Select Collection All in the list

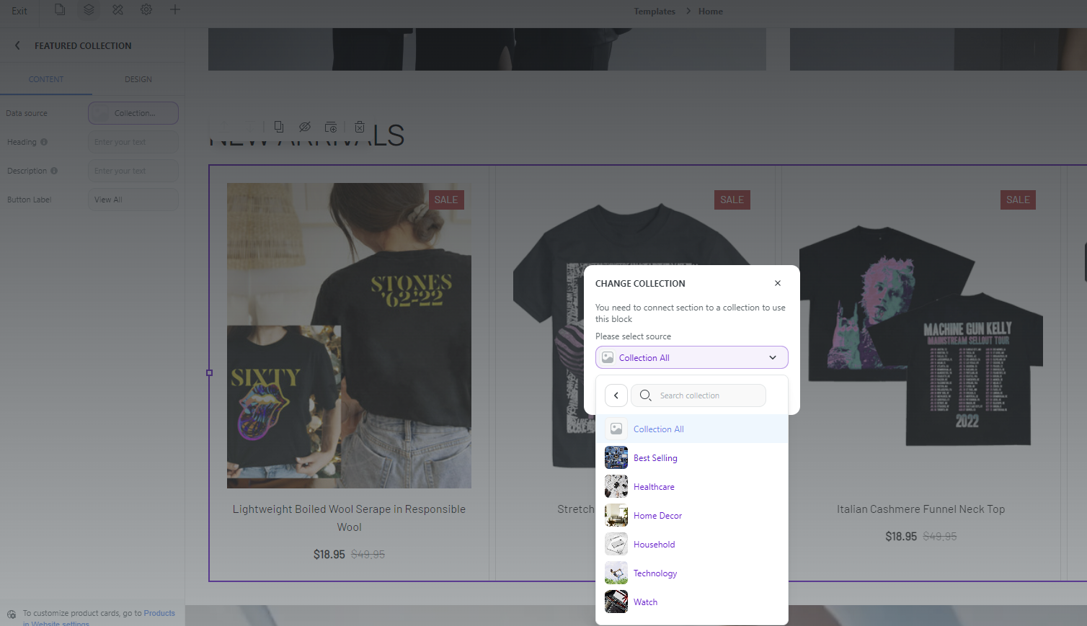click(x=692, y=429)
